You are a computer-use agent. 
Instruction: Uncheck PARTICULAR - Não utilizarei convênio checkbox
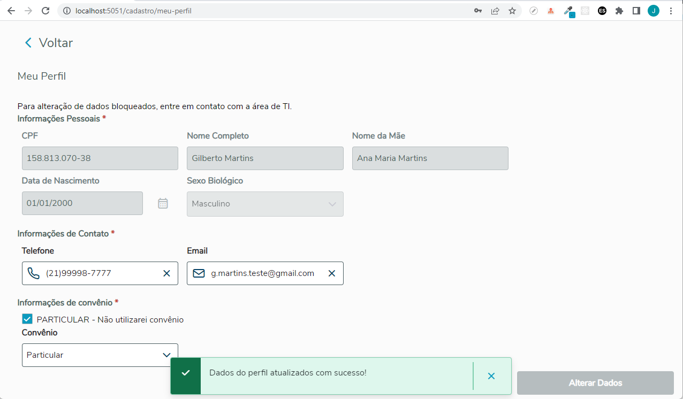pyautogui.click(x=27, y=319)
